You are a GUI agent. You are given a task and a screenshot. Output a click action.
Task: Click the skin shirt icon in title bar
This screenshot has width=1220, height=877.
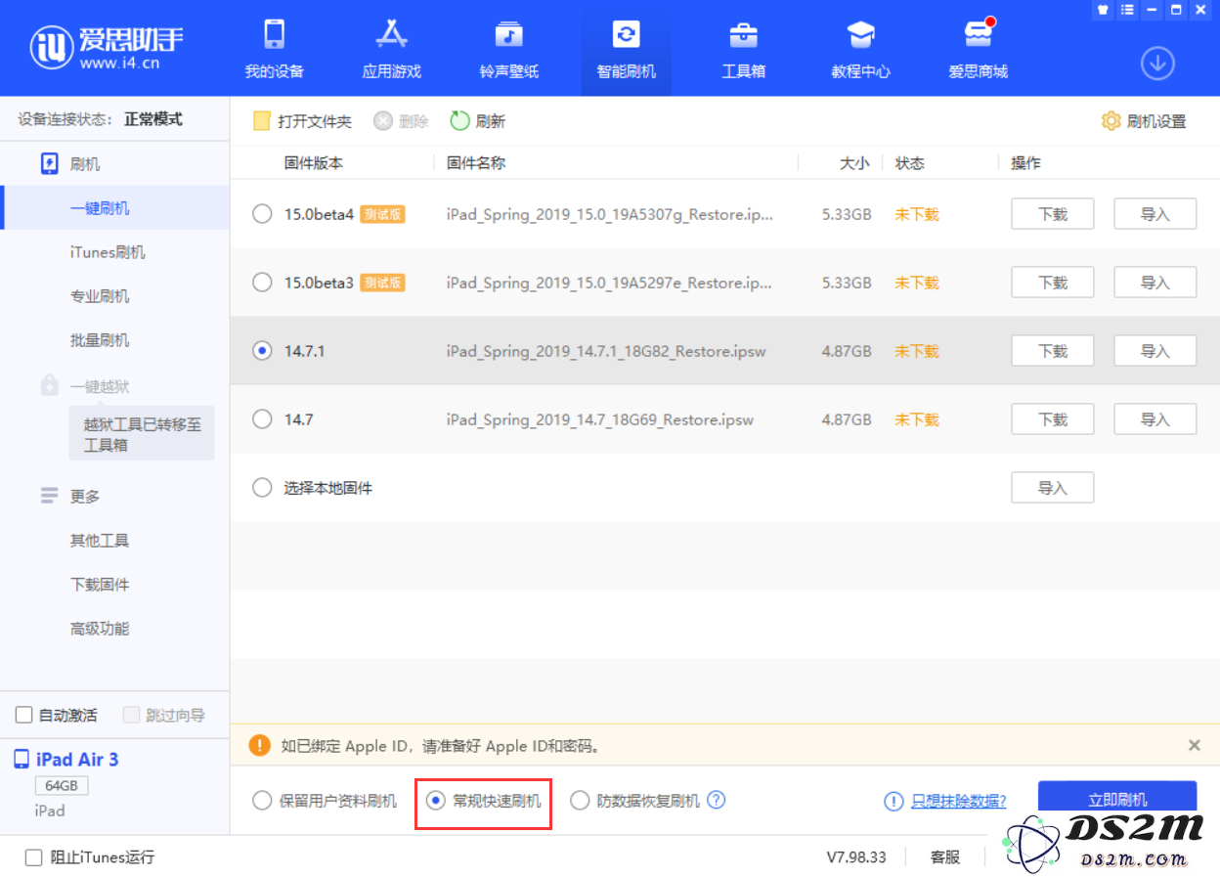(x=1104, y=10)
